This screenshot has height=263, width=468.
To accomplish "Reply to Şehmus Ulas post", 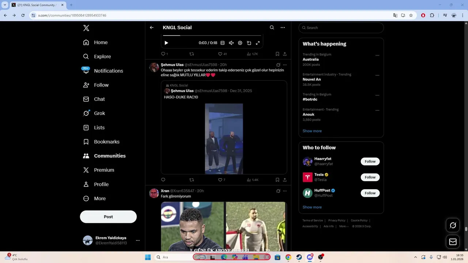I will click(x=163, y=180).
